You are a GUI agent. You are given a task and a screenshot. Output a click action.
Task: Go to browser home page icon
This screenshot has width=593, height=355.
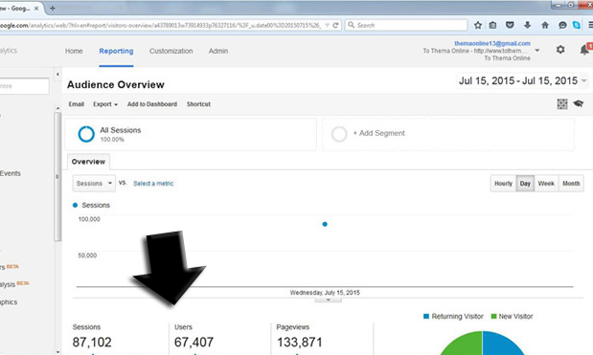pos(545,25)
